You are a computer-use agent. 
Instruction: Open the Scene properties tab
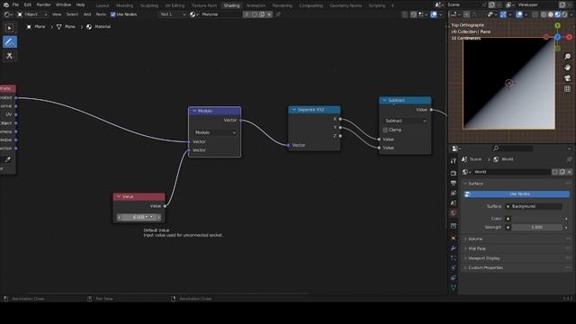point(454,203)
